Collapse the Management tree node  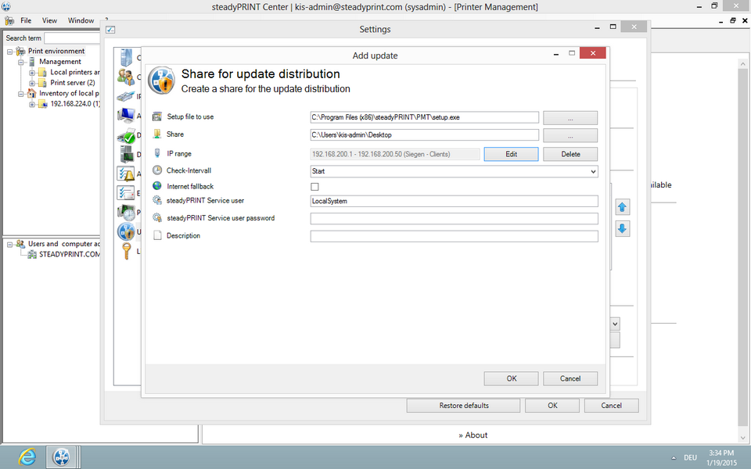tap(21, 62)
